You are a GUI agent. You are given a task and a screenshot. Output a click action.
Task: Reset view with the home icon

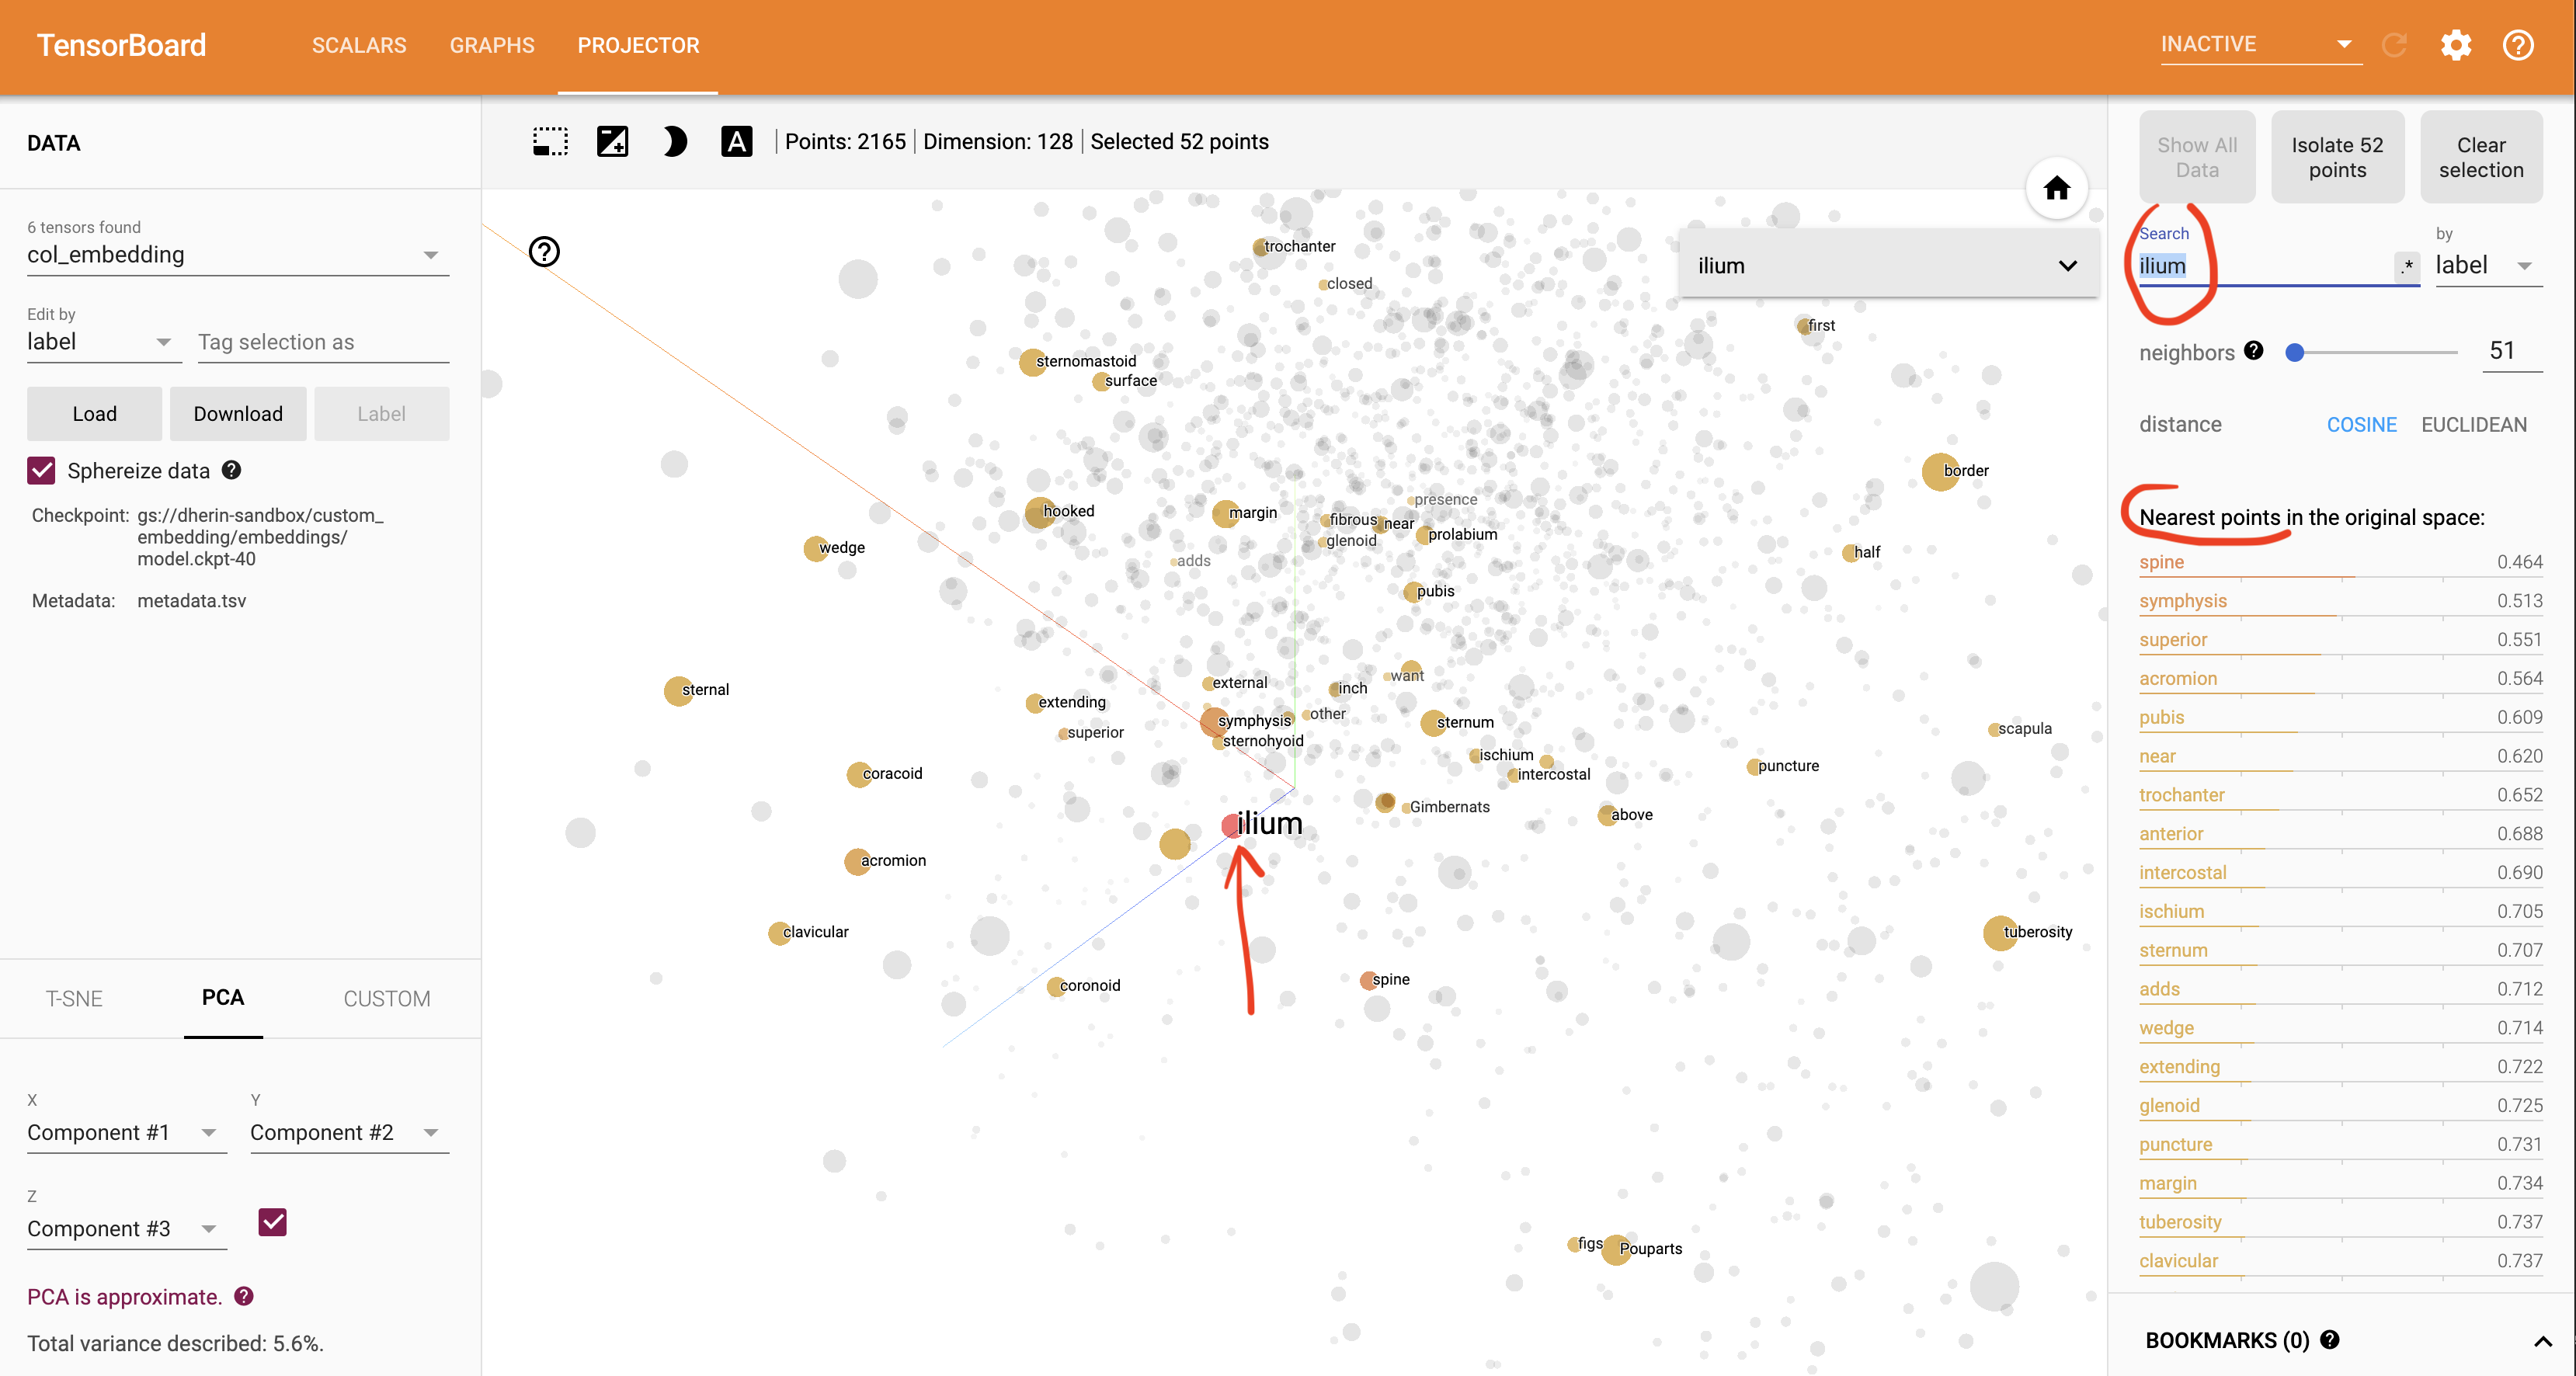tap(2056, 188)
